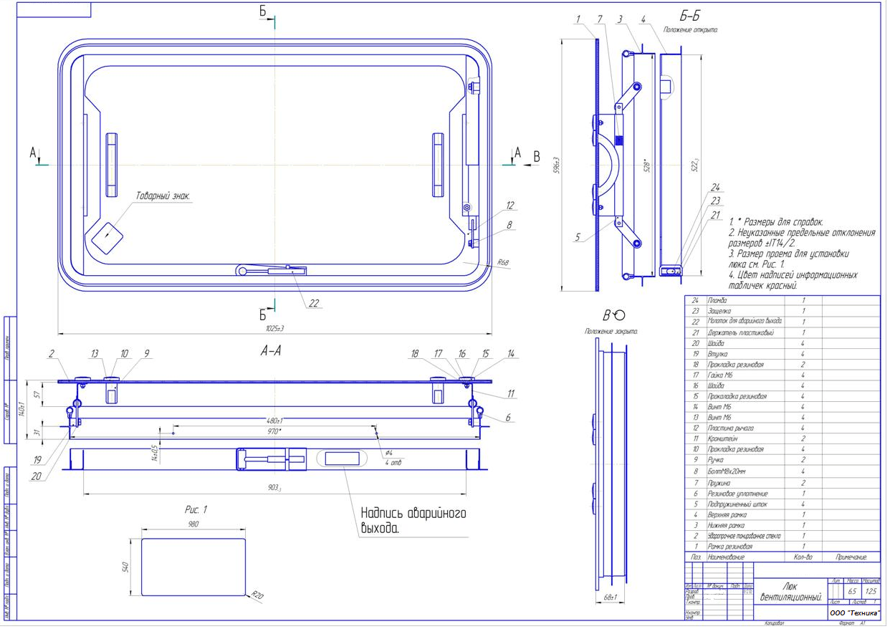This screenshot has height=629, width=890.
Task: Select note 3 about 'Размер проема'
Action: pyautogui.click(x=790, y=259)
